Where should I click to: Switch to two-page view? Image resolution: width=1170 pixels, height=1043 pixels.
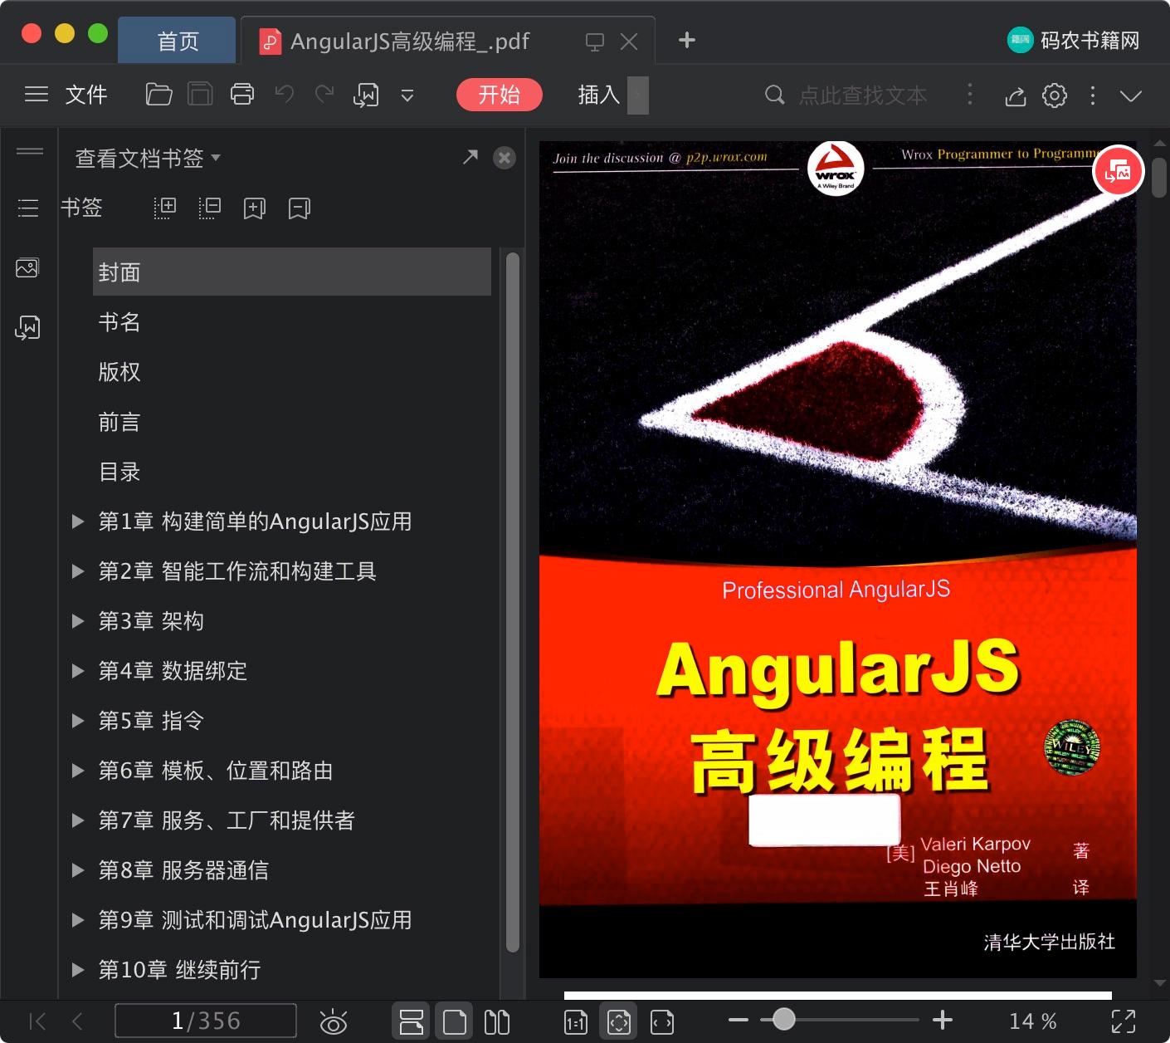coord(496,1021)
